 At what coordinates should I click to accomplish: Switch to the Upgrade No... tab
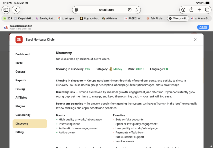click(x=90, y=18)
